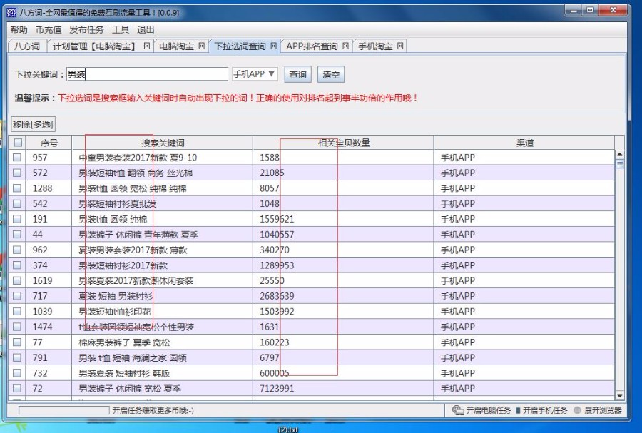Image resolution: width=642 pixels, height=433 pixels.
Task: Close the APP排名查询 tab
Action: (345, 46)
